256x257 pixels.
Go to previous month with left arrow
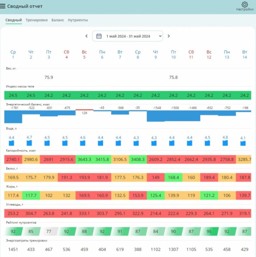[86, 36]
